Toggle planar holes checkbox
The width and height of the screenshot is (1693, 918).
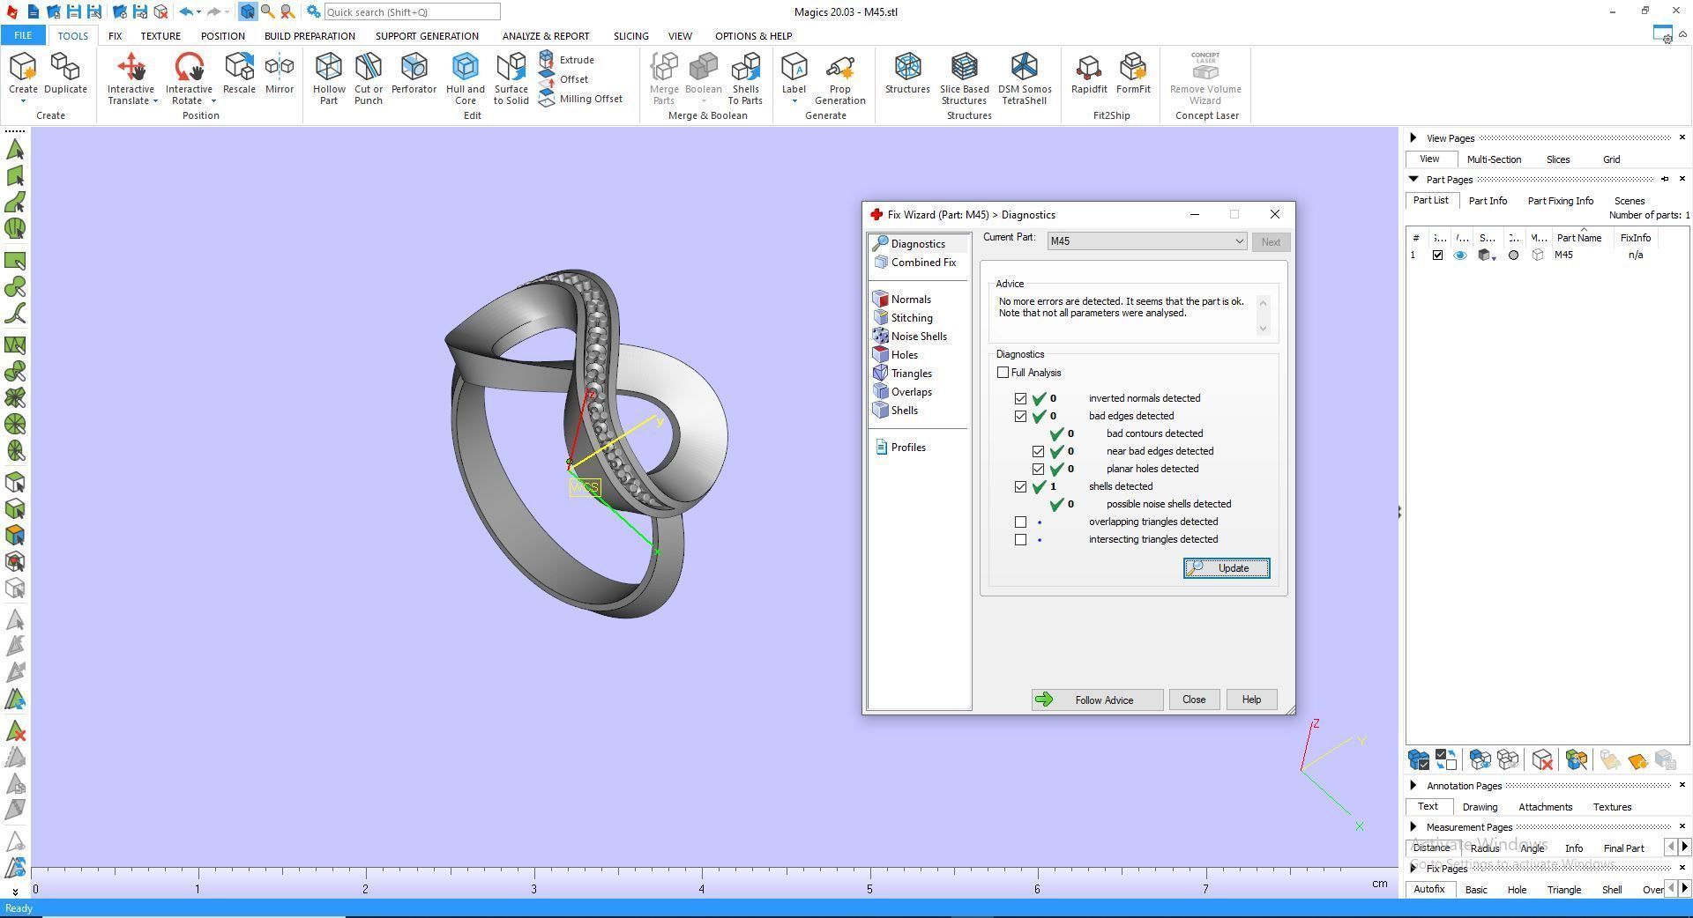[x=1038, y=469]
